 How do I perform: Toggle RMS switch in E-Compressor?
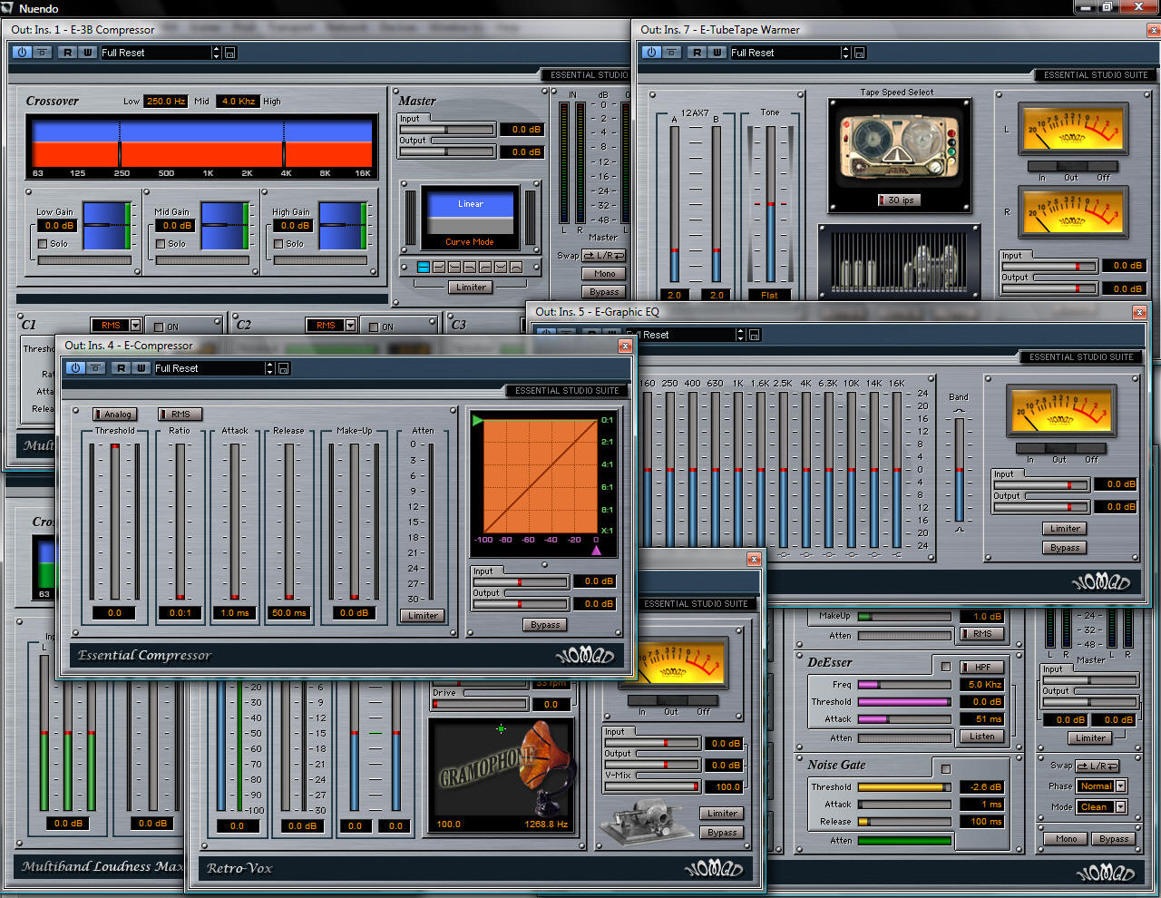(x=180, y=414)
